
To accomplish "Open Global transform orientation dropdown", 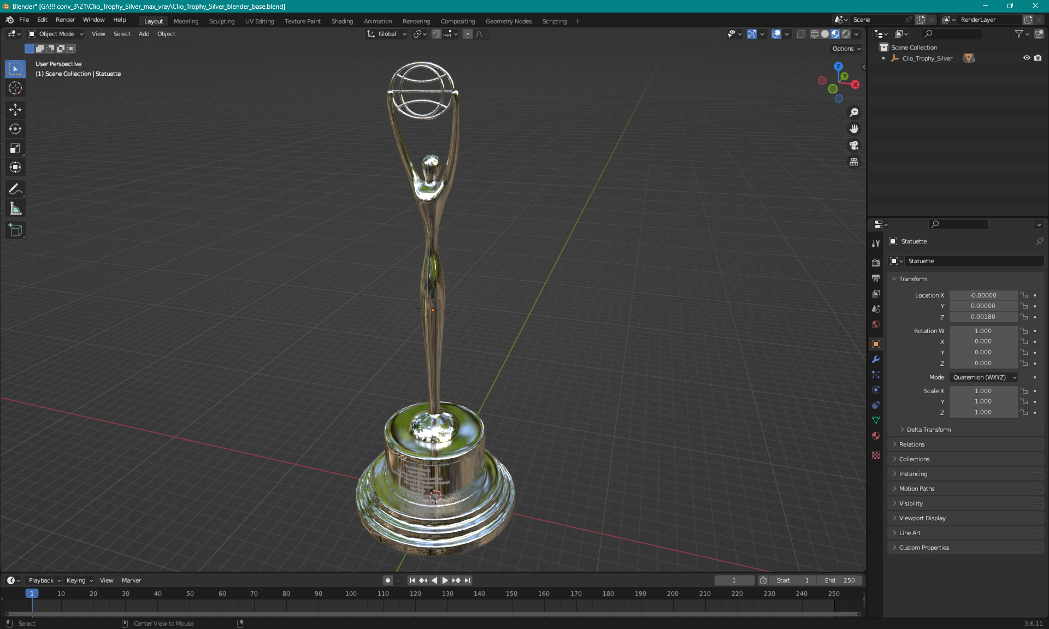I will point(387,34).
